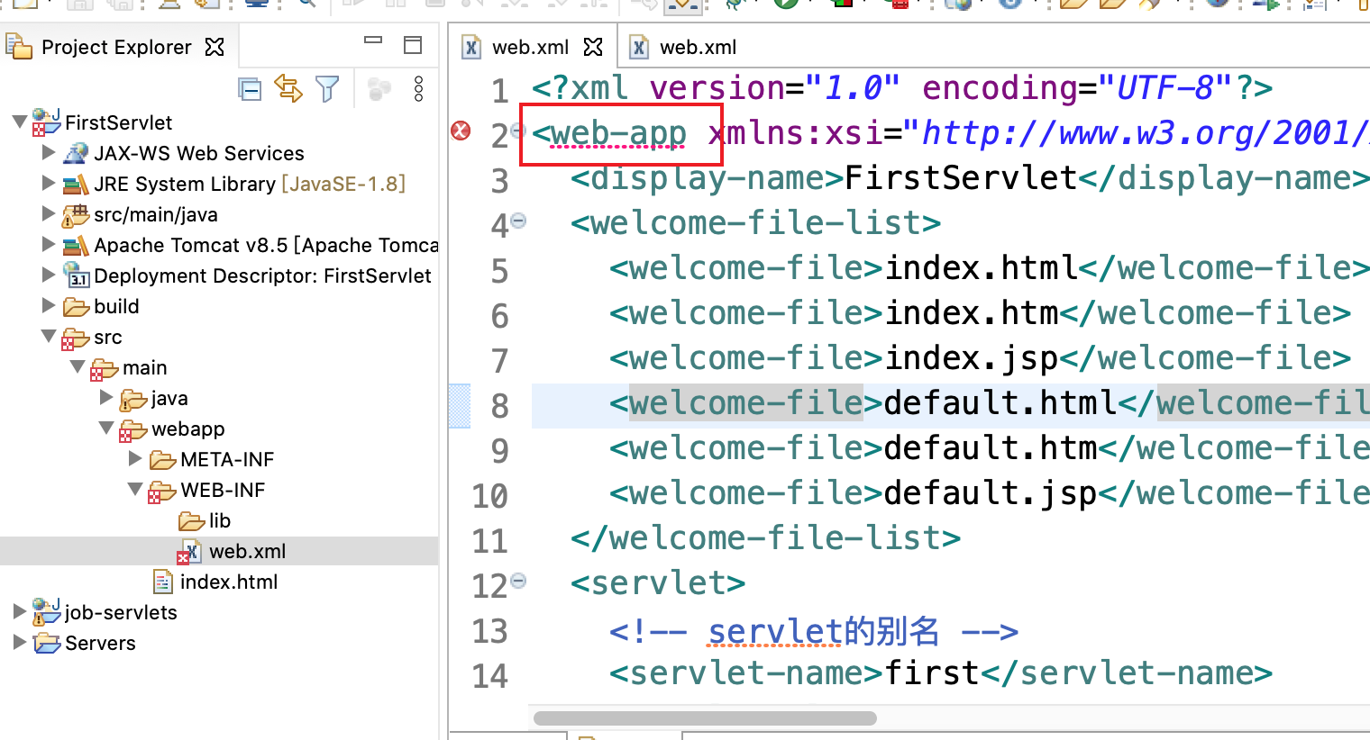This screenshot has width=1370, height=740.
Task: Click JAX-WS Web Services icon
Action: pos(76,153)
